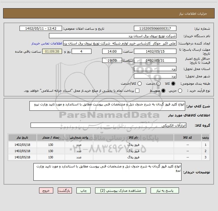The image size is (218, 211).
Task: Choose the جزیی purchase type radio
Action: (180, 91)
